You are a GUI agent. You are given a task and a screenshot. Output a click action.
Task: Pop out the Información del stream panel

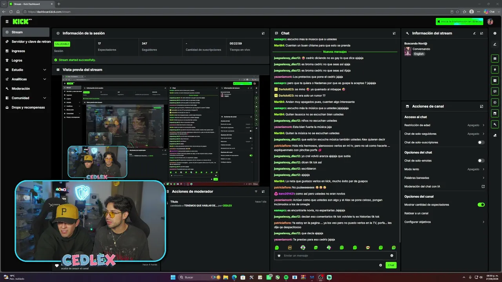(x=482, y=33)
